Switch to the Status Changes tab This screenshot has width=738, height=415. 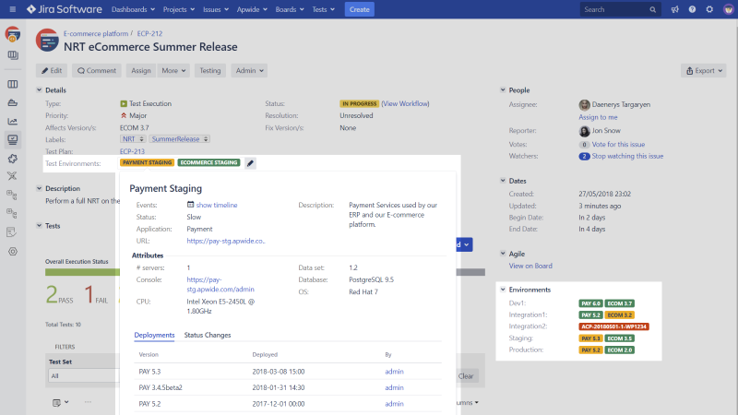(208, 335)
